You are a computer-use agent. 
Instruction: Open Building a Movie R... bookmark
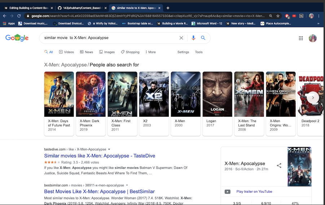click(172, 24)
